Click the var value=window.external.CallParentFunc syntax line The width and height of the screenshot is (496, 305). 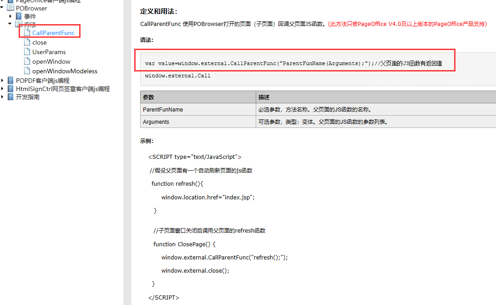[x=293, y=63]
